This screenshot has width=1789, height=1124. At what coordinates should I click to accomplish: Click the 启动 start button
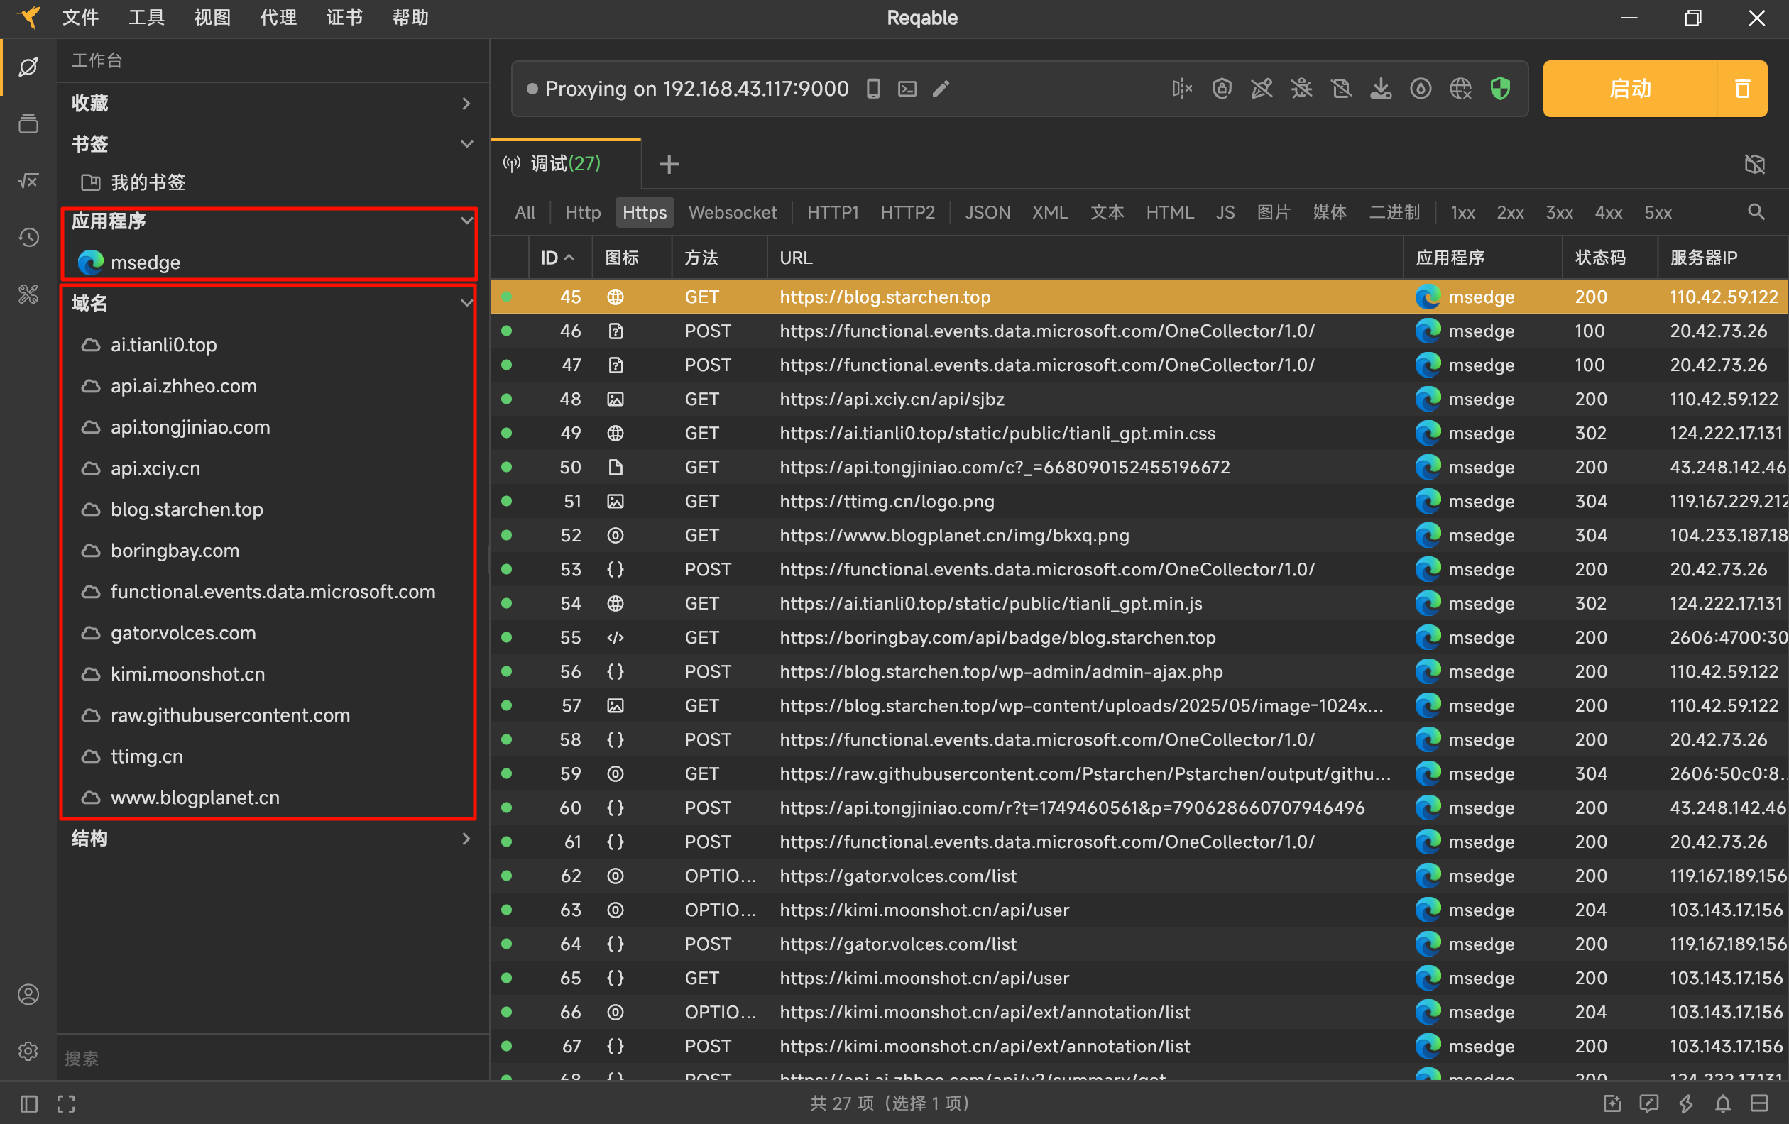pyautogui.click(x=1630, y=89)
